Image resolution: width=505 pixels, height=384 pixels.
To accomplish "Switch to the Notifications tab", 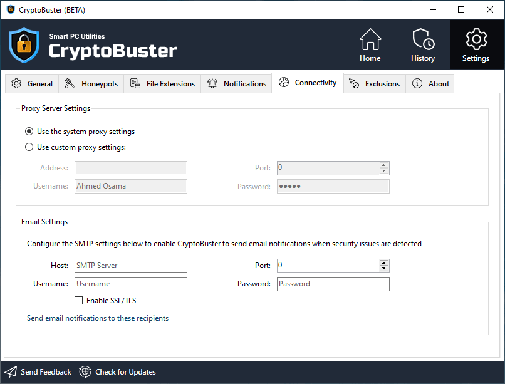I will coord(237,84).
